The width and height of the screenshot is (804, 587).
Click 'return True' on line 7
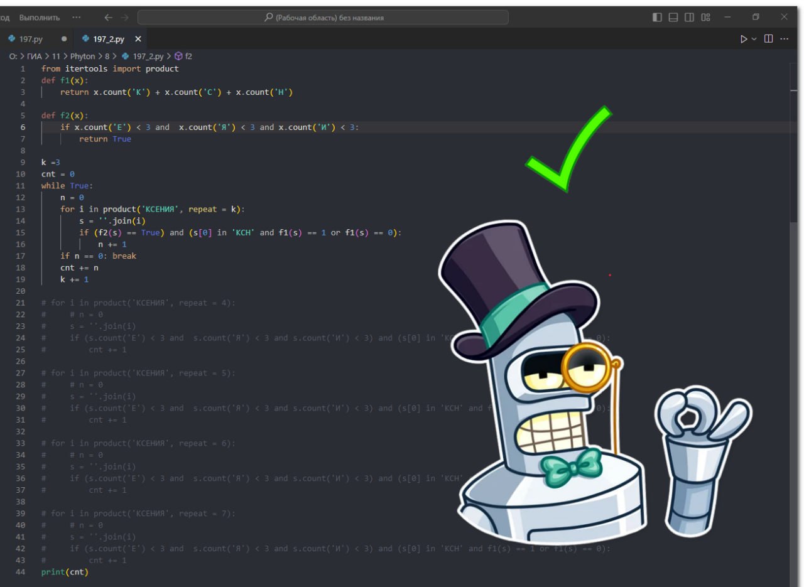105,139
